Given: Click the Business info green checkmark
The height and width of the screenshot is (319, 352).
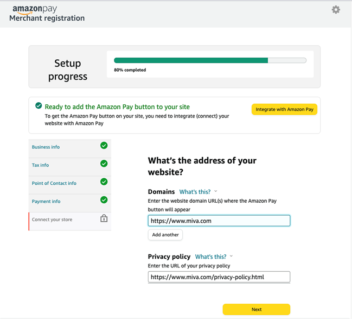Looking at the screenshot, I should click(x=104, y=146).
